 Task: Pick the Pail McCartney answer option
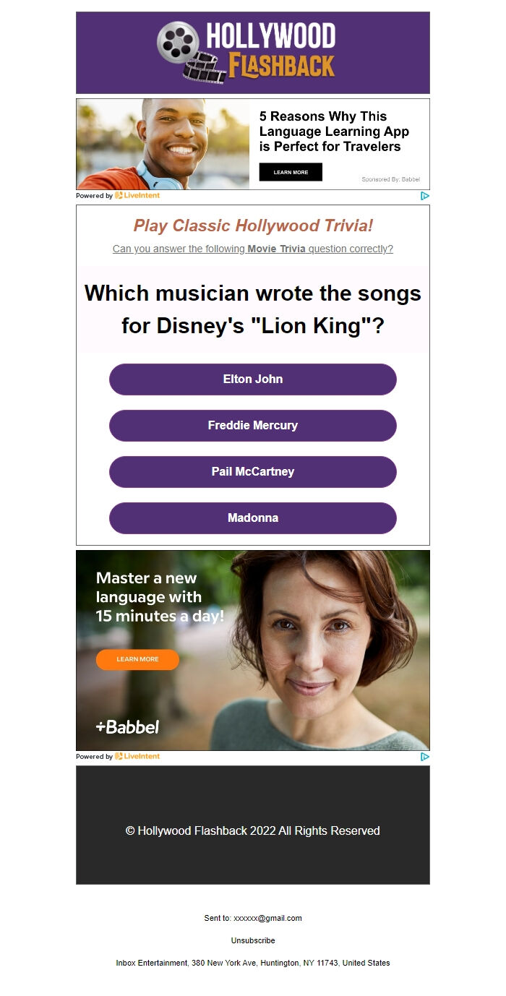(x=253, y=472)
